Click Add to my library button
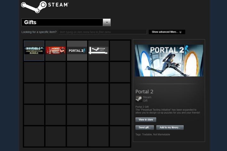The width and height of the screenshot is (227, 151). [170, 127]
